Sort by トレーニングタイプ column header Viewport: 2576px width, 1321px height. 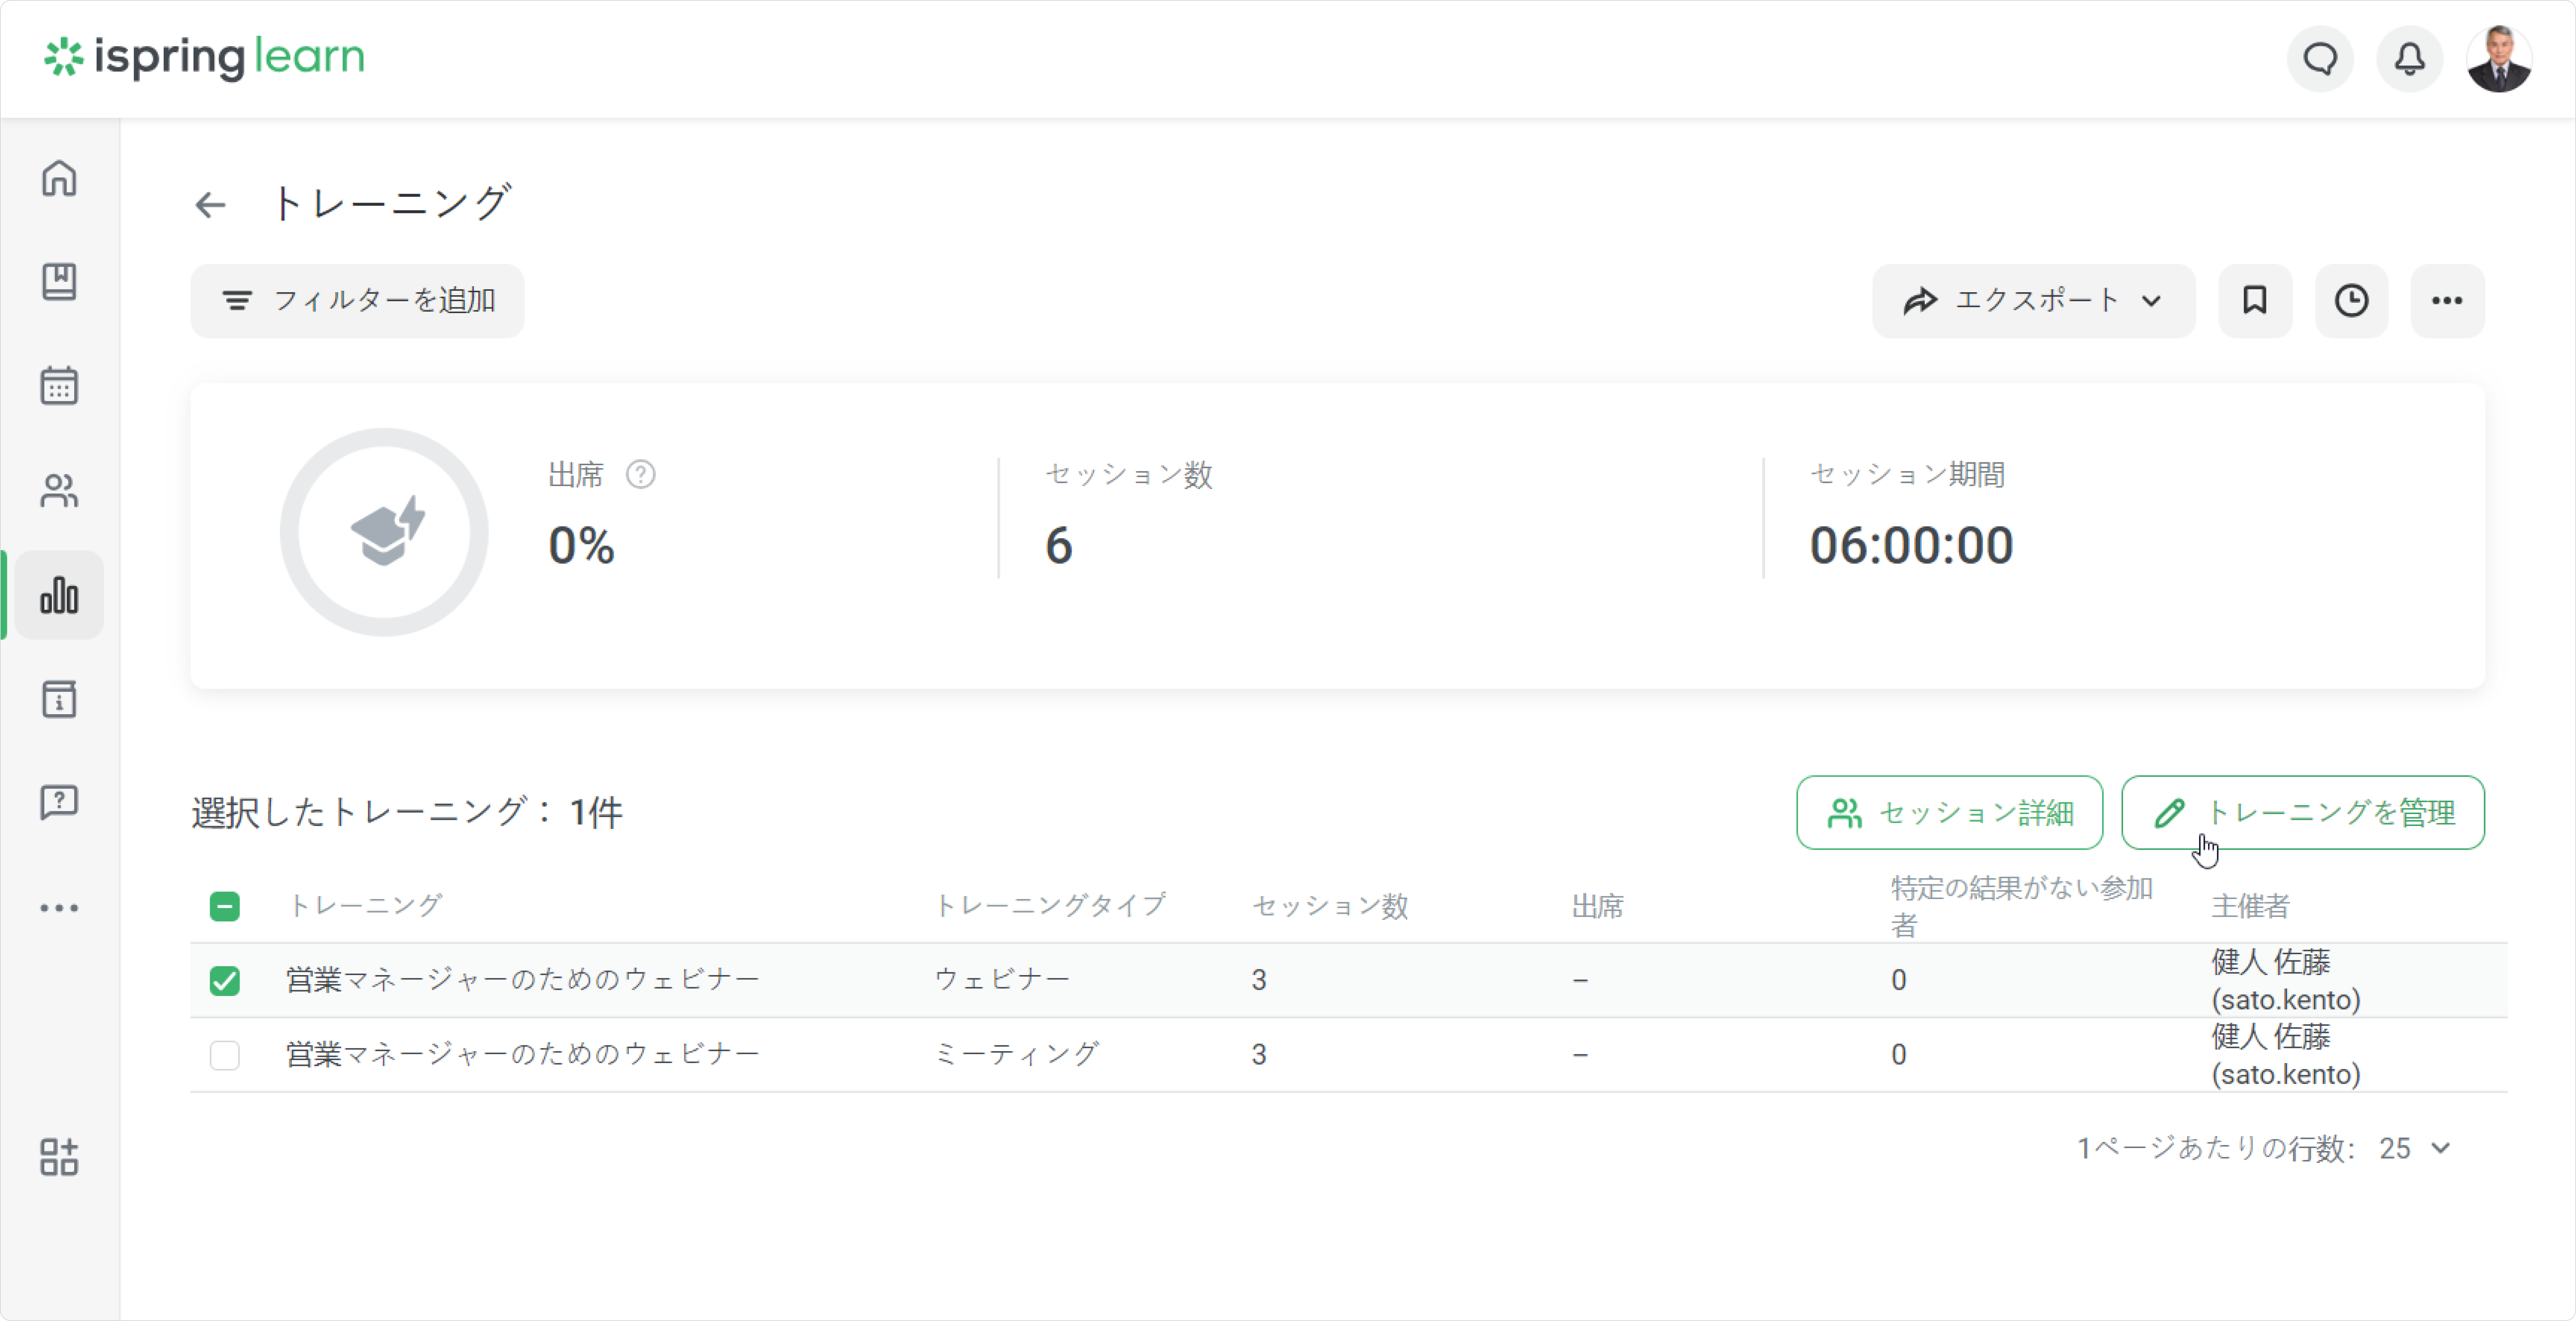pyautogui.click(x=1050, y=906)
